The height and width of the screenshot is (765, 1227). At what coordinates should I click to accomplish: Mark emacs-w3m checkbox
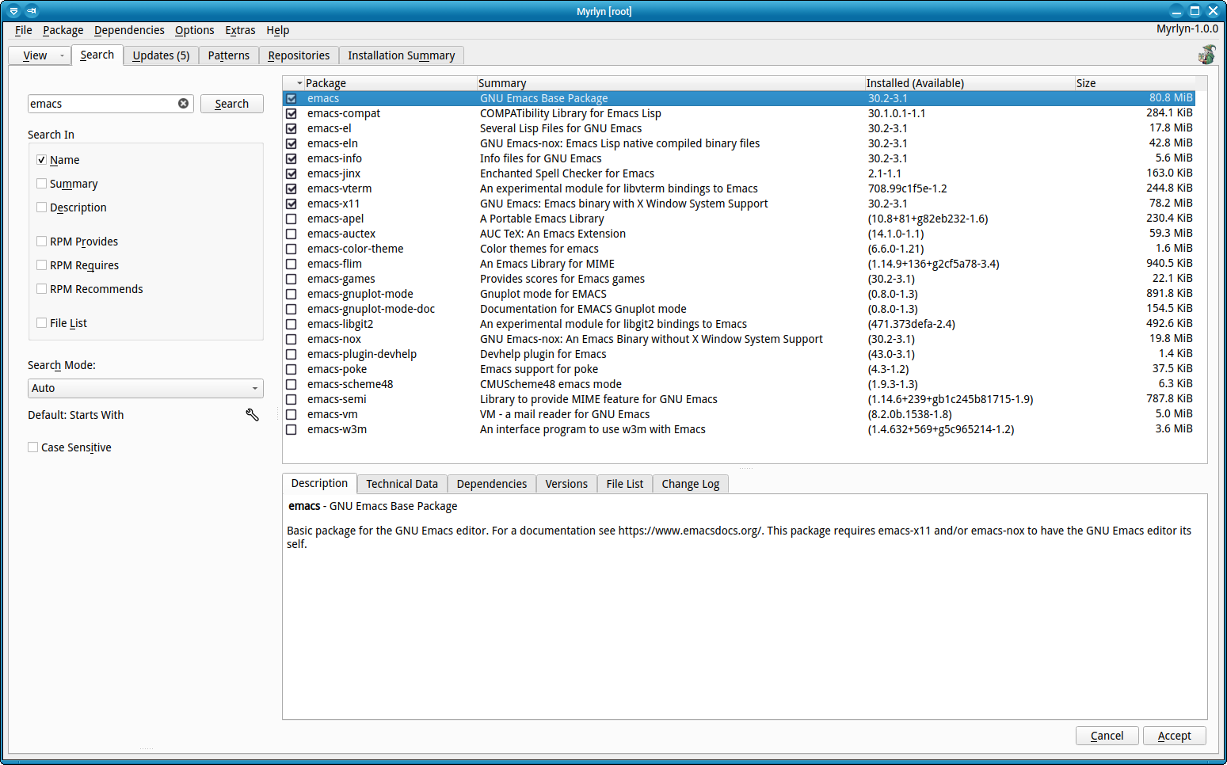pos(292,430)
